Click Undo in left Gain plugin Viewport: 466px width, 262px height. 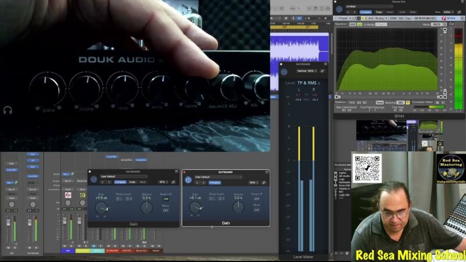[x=132, y=182]
